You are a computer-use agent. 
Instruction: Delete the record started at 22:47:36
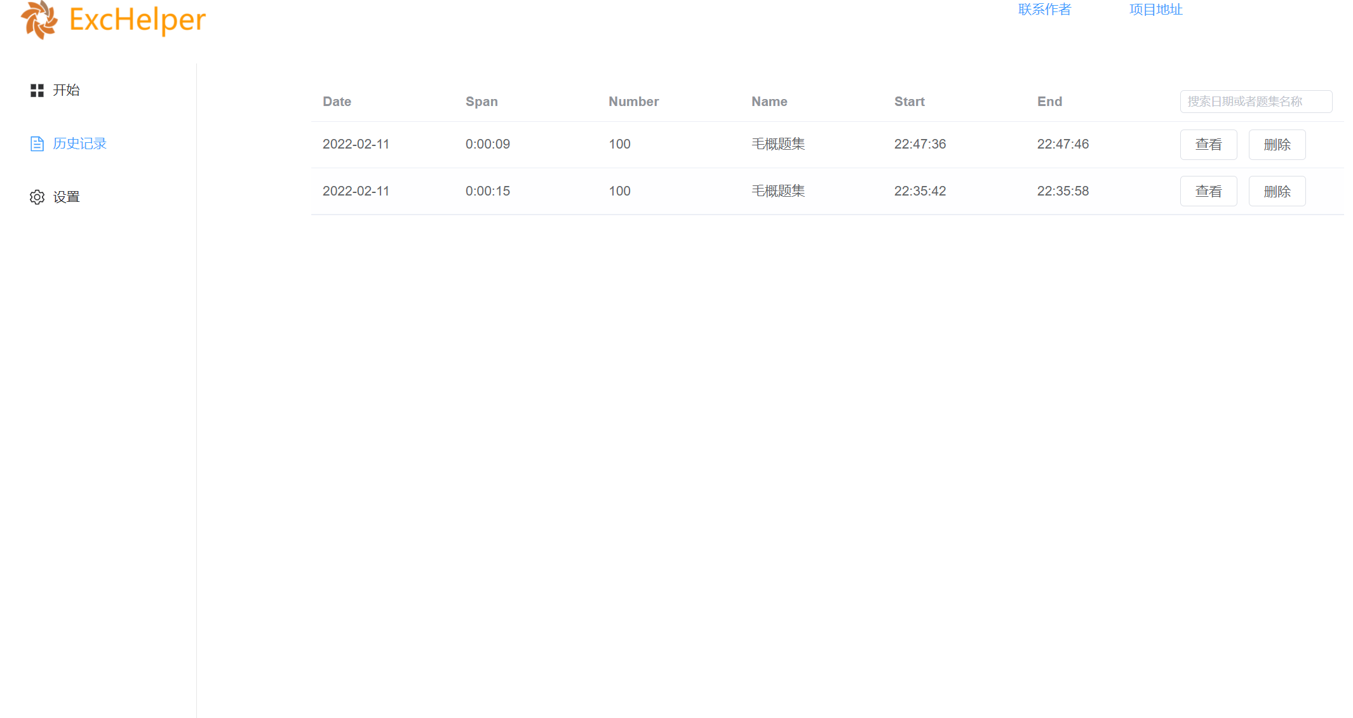pyautogui.click(x=1277, y=145)
